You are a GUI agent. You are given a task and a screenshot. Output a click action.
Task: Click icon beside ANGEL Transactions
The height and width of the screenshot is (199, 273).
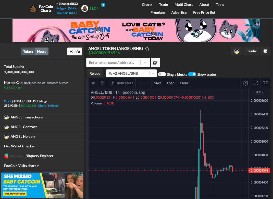pyautogui.click(x=6, y=117)
